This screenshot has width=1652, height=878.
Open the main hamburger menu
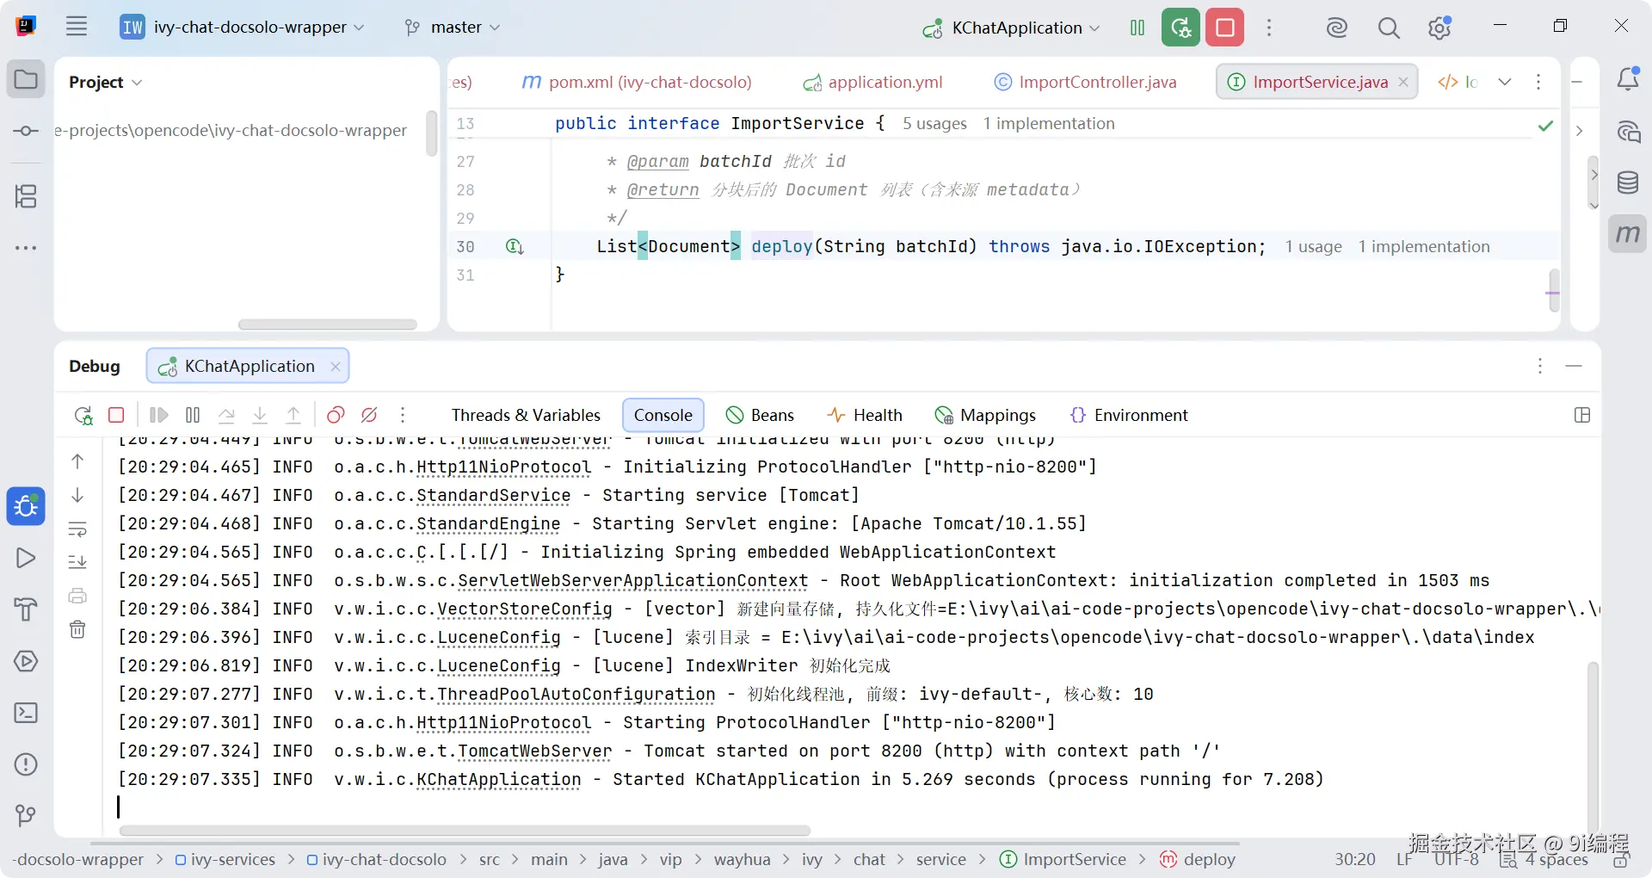[x=77, y=27]
